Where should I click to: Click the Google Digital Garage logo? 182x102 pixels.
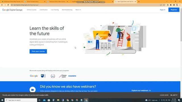12,10
